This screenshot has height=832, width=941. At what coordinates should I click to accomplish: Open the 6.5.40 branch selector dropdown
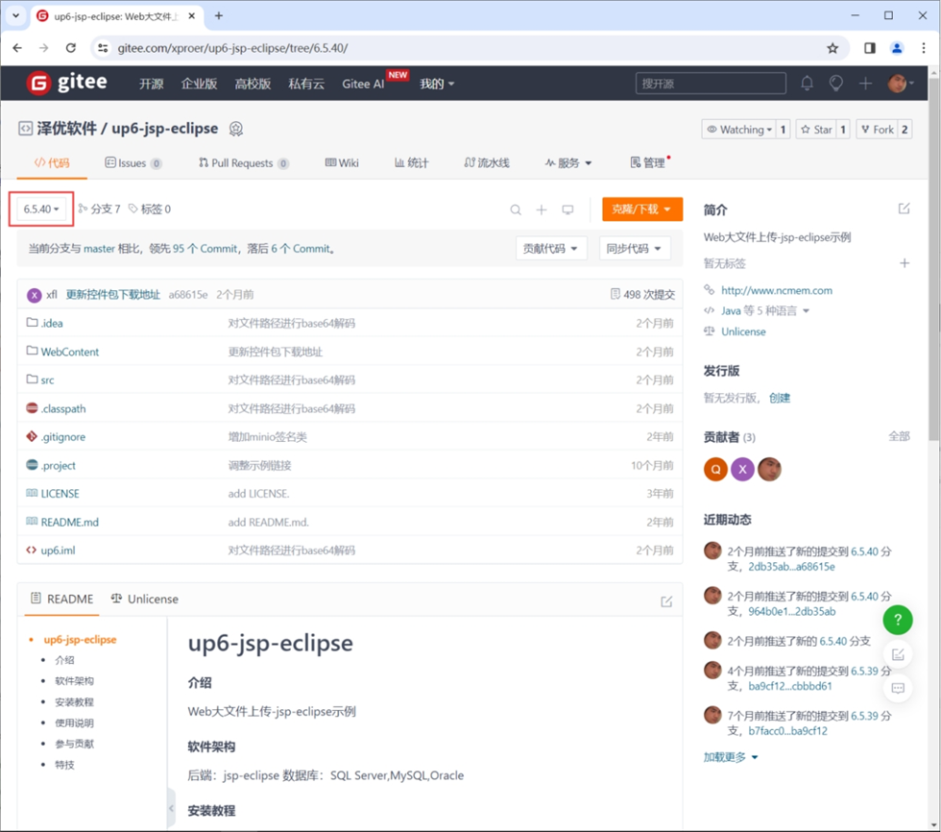[39, 208]
